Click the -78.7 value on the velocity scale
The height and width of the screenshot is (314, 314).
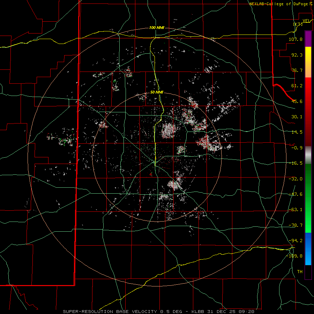(296, 225)
